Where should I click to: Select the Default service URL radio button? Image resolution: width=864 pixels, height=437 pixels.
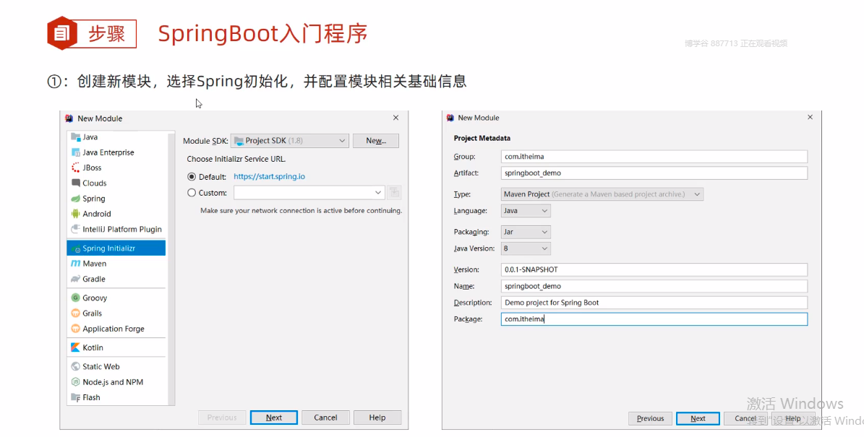tap(192, 177)
